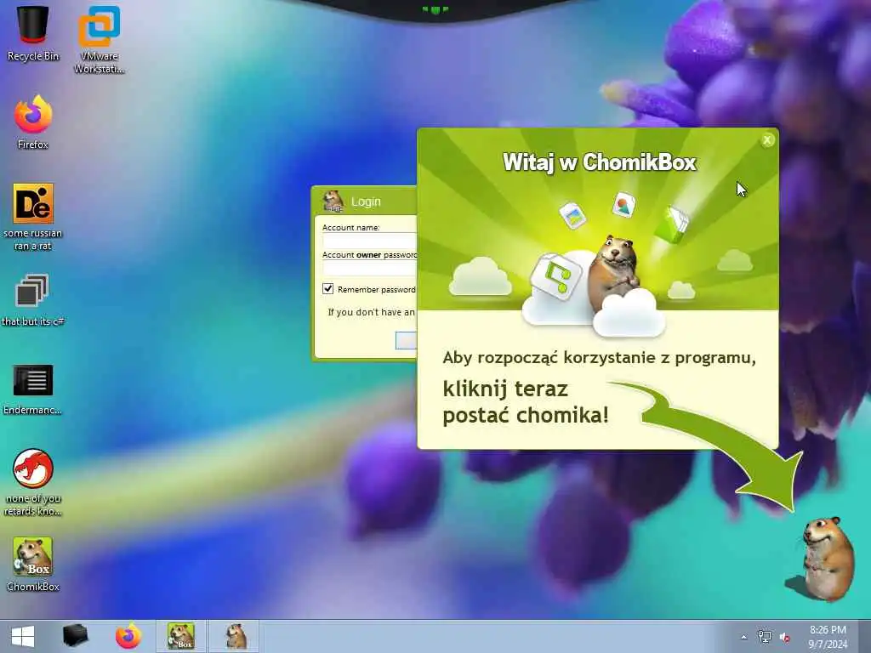Open the Recycle Bin desktop icon

click(33, 33)
